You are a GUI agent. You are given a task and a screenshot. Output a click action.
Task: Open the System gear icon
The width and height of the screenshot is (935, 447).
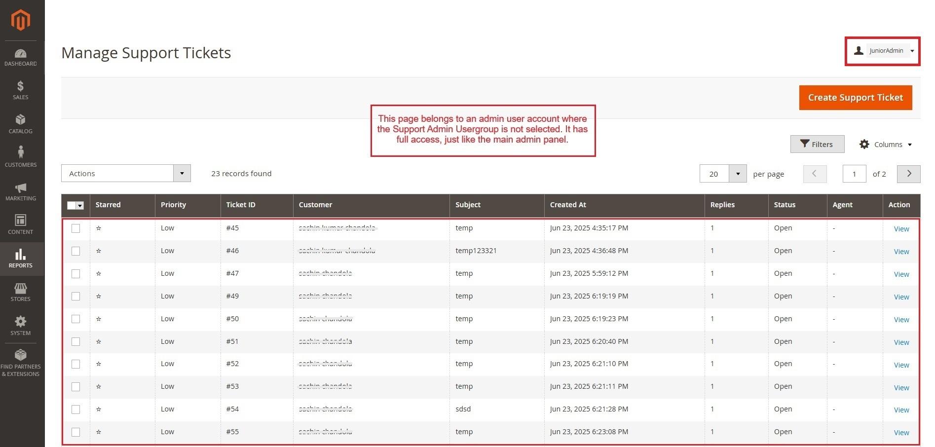pos(20,322)
